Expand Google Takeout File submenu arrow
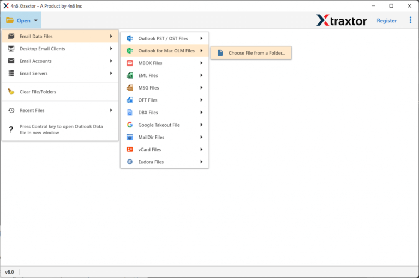 [201, 125]
